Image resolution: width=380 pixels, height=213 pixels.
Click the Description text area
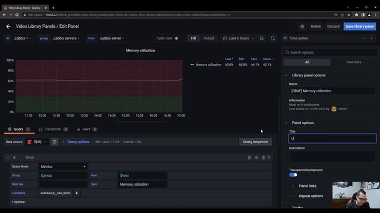[332, 157]
